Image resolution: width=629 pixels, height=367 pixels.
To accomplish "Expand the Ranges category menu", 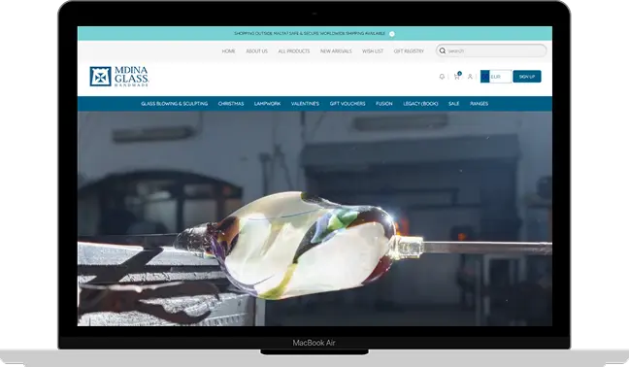I will pyautogui.click(x=479, y=104).
